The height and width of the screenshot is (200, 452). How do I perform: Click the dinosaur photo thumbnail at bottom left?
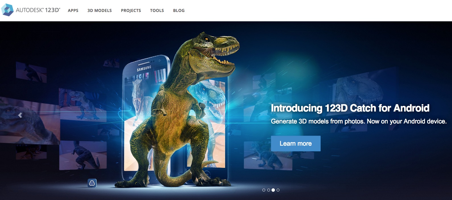click(83, 155)
